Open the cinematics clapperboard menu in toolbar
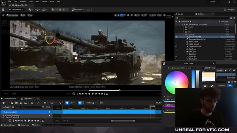237x133 pixels. [x=44, y=10]
